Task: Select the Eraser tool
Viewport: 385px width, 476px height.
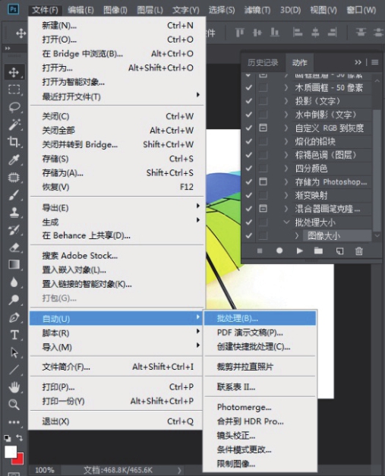Action: click(x=14, y=247)
